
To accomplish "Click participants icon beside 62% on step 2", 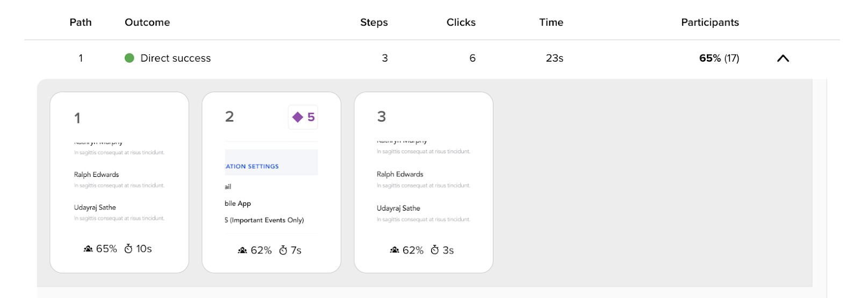I will click(242, 250).
